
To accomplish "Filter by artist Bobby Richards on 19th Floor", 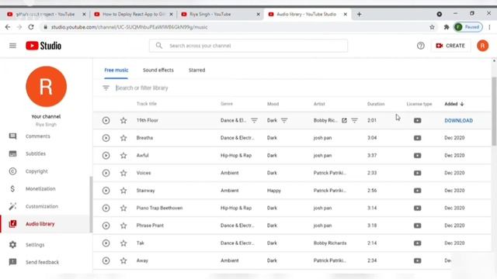I will pos(354,121).
